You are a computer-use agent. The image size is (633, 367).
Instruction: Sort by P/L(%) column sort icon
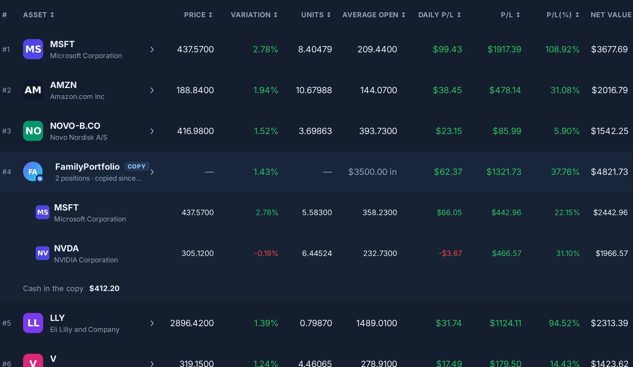tap(577, 15)
